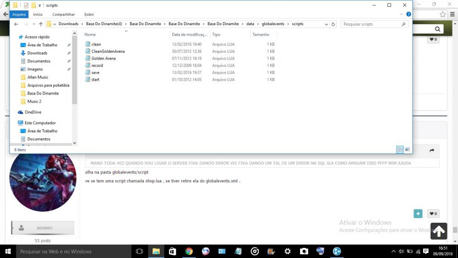Open the Arquivo ribbon tab

[19, 14]
